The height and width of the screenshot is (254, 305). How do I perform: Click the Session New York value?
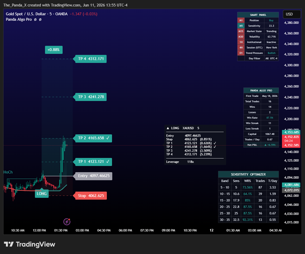click(x=271, y=47)
